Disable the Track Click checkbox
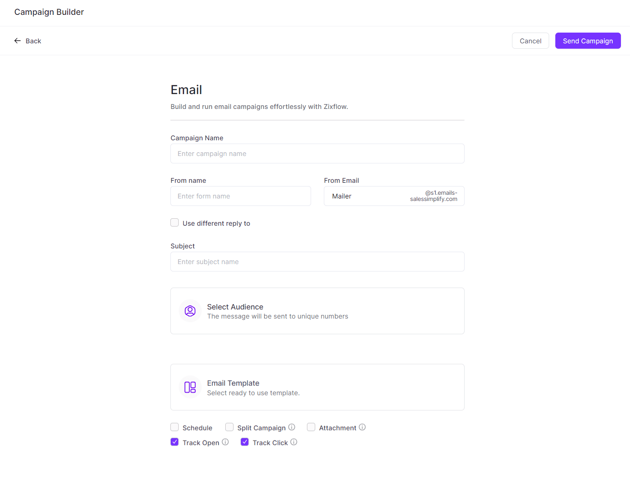The image size is (630, 477). [245, 442]
